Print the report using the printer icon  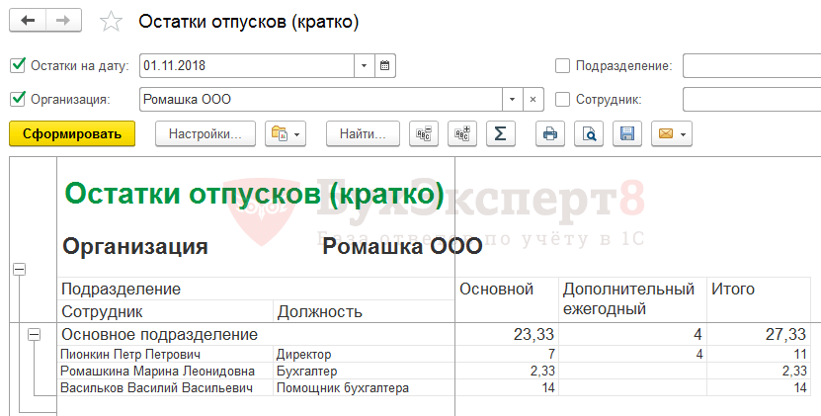pyautogui.click(x=550, y=134)
